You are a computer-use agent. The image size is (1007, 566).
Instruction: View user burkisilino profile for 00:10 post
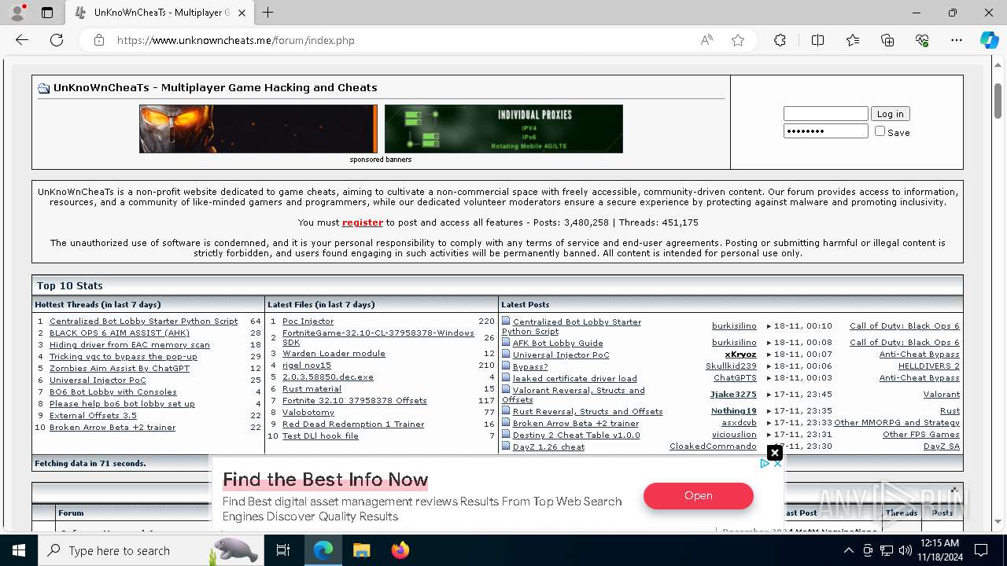point(734,325)
